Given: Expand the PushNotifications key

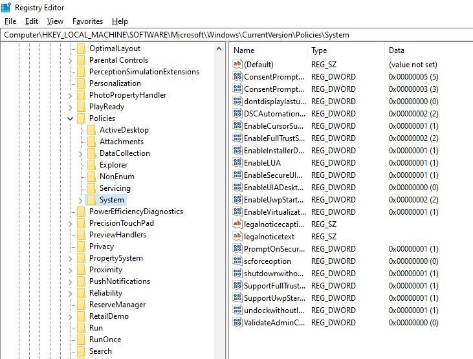Looking at the screenshot, I should tap(71, 282).
